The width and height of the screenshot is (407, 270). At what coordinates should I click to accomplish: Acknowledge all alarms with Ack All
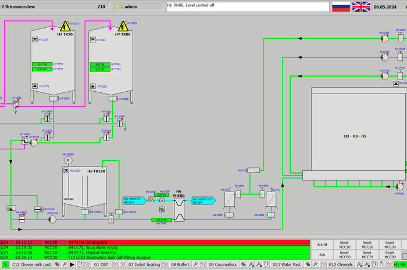(322, 244)
